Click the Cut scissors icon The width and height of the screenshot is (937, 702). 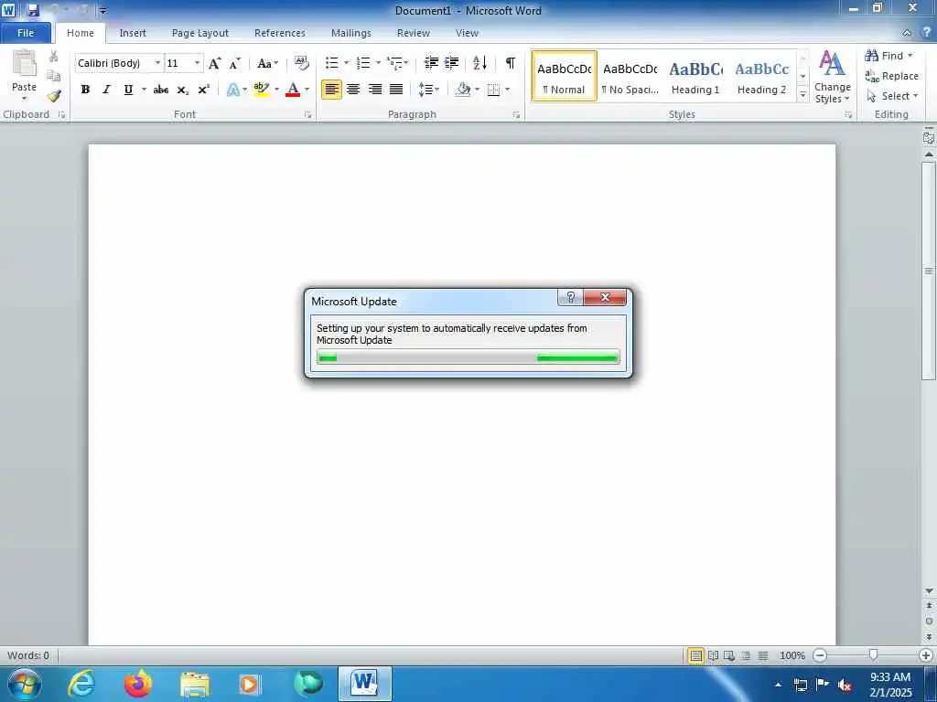pos(54,57)
